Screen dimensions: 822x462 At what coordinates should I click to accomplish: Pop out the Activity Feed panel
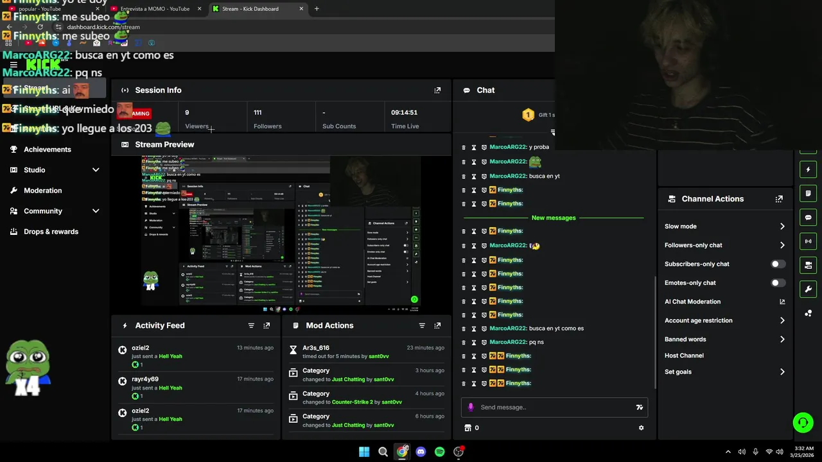pyautogui.click(x=267, y=325)
